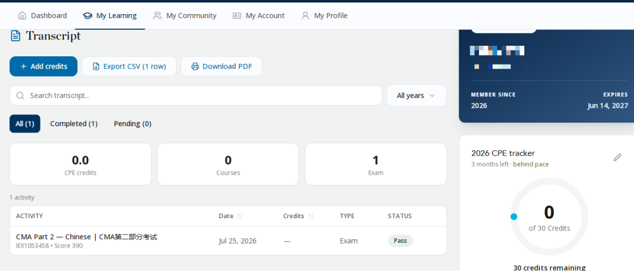Click the My Profile person icon
Viewport: 634px width, 271px height.
(x=305, y=16)
